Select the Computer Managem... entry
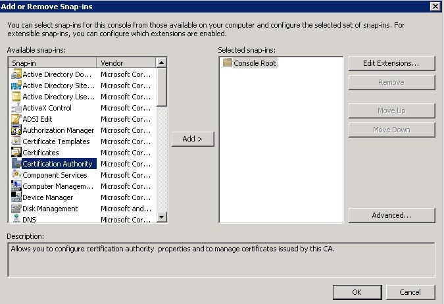 pyautogui.click(x=58, y=186)
